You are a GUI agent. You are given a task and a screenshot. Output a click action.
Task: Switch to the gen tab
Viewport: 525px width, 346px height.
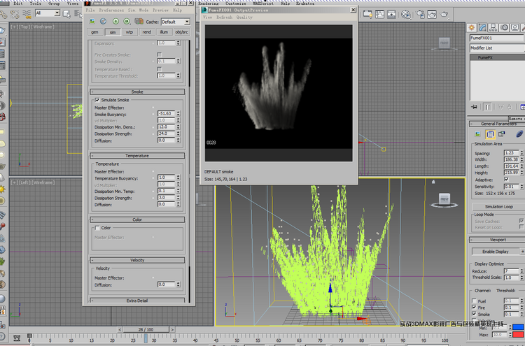coord(94,32)
